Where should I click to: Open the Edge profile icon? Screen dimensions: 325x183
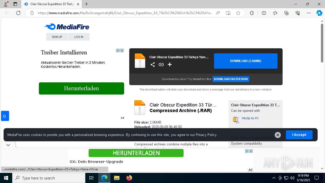(6, 4)
